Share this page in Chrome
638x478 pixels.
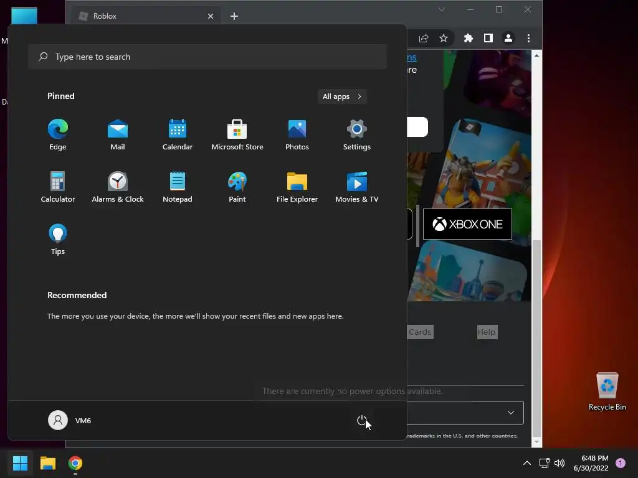coord(424,38)
